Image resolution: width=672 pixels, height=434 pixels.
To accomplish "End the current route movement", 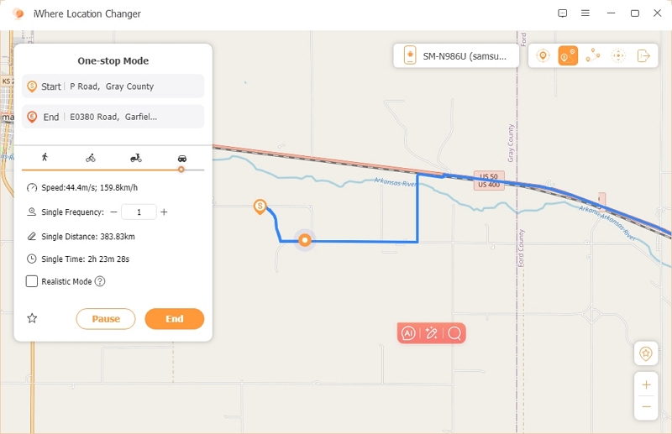I will pyautogui.click(x=175, y=319).
